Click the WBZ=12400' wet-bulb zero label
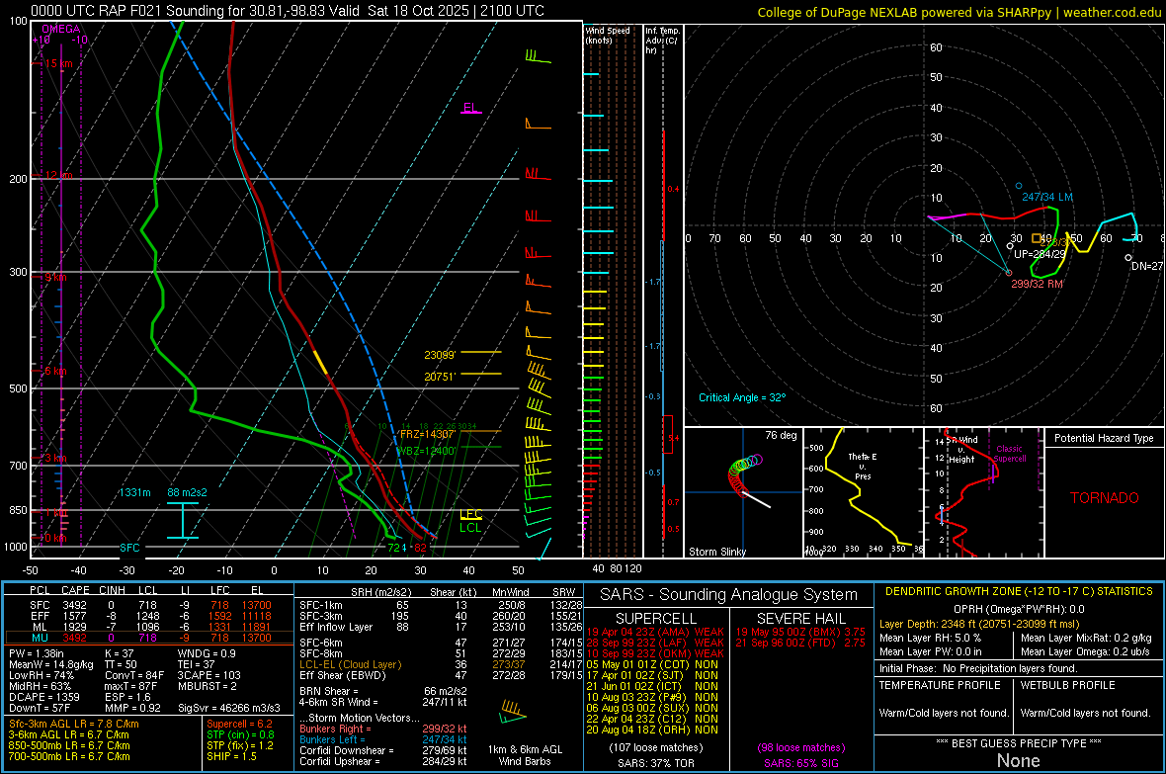 click(x=425, y=451)
